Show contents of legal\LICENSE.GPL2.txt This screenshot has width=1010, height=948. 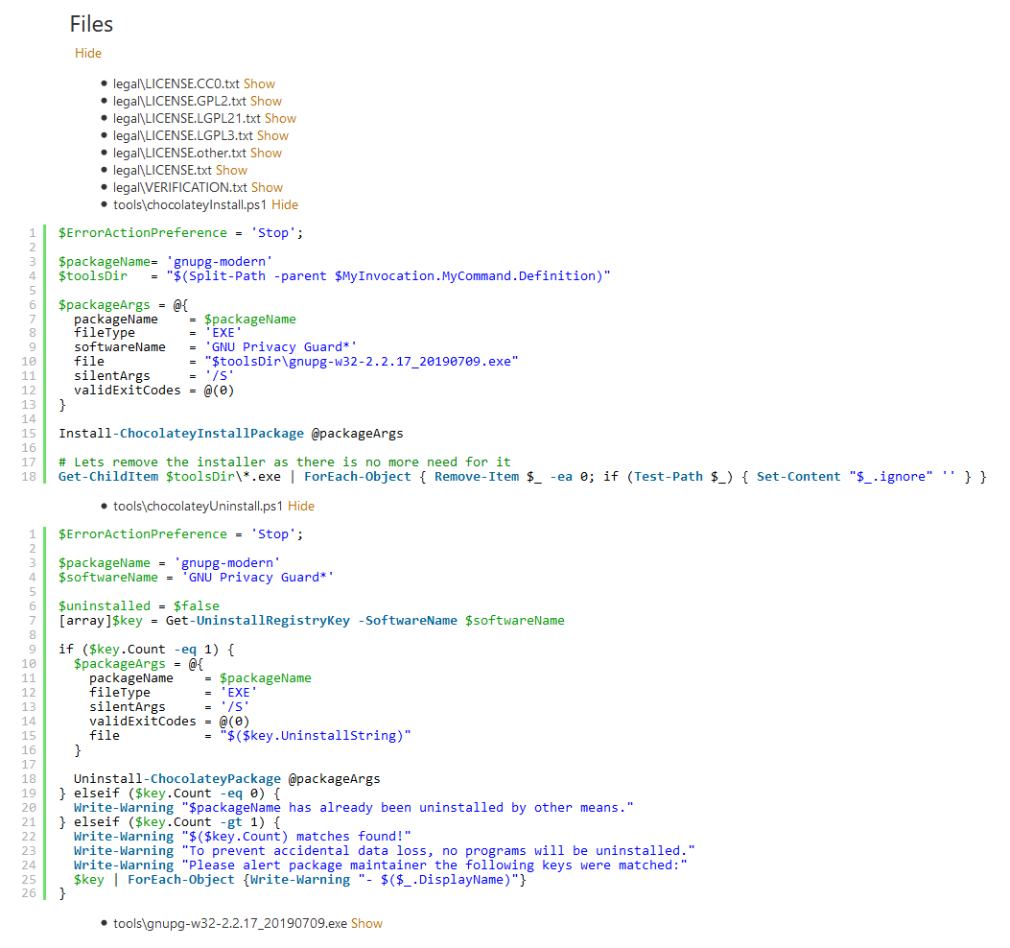pyautogui.click(x=266, y=101)
